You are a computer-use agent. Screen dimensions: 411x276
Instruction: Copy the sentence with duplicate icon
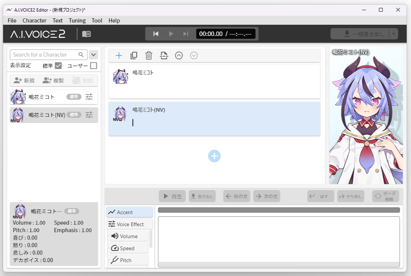coord(133,55)
